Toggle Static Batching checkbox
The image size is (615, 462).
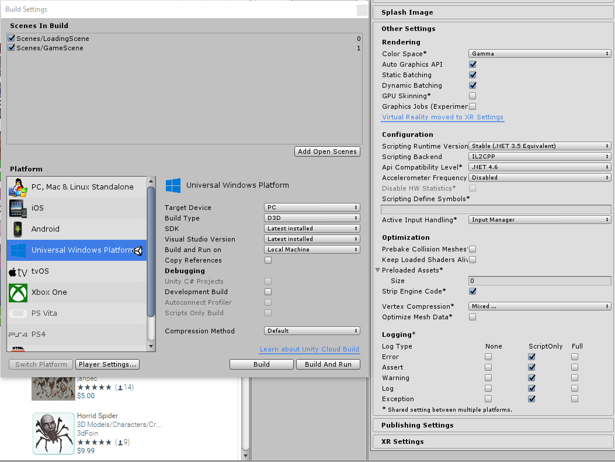pos(472,75)
